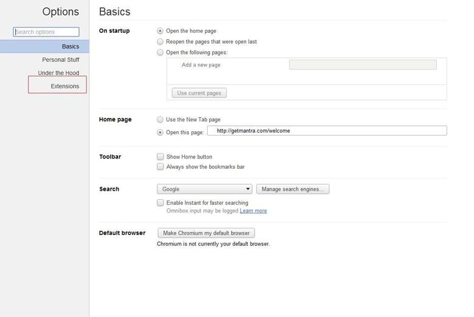Screen dimensions: 474x317
Task: Click the 'Add a new page' URL field
Action: coord(362,65)
